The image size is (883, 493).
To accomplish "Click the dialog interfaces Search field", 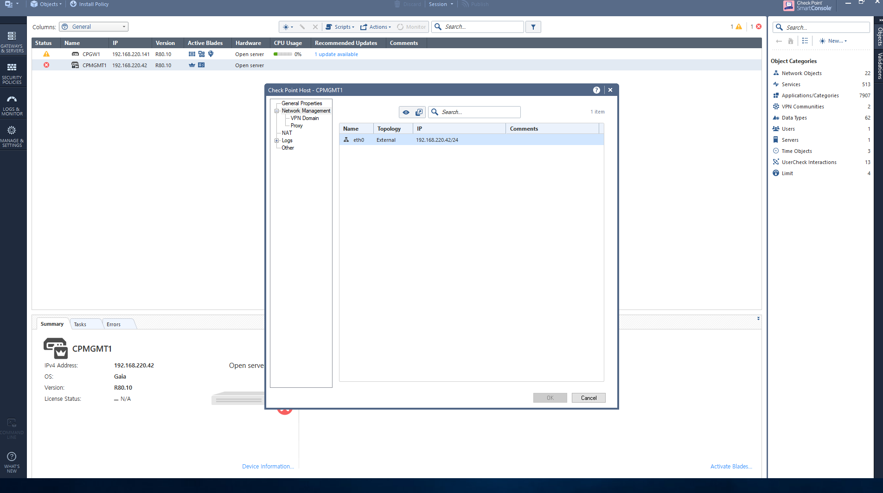I will (x=474, y=112).
